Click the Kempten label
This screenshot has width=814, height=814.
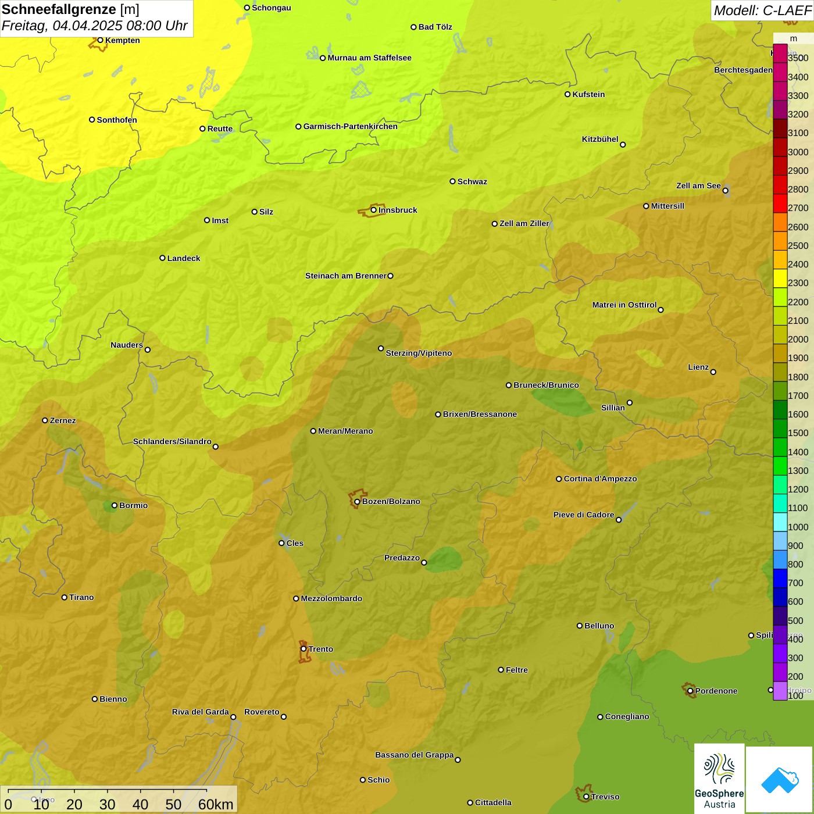click(x=123, y=40)
